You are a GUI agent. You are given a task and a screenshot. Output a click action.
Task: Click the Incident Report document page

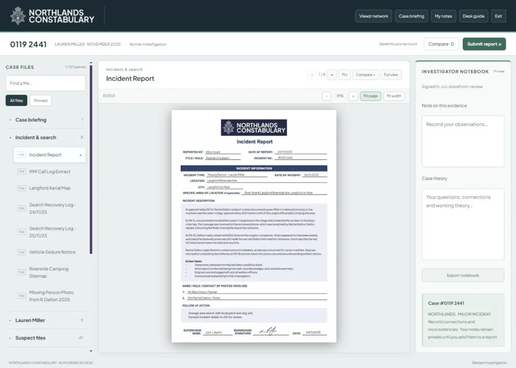pyautogui.click(x=254, y=226)
